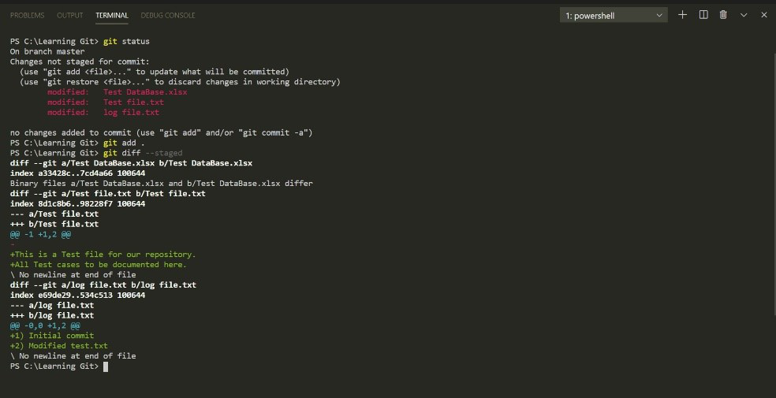776x398 pixels.
Task: Show the DEBUG CONSOLE tab
Action: [168, 16]
